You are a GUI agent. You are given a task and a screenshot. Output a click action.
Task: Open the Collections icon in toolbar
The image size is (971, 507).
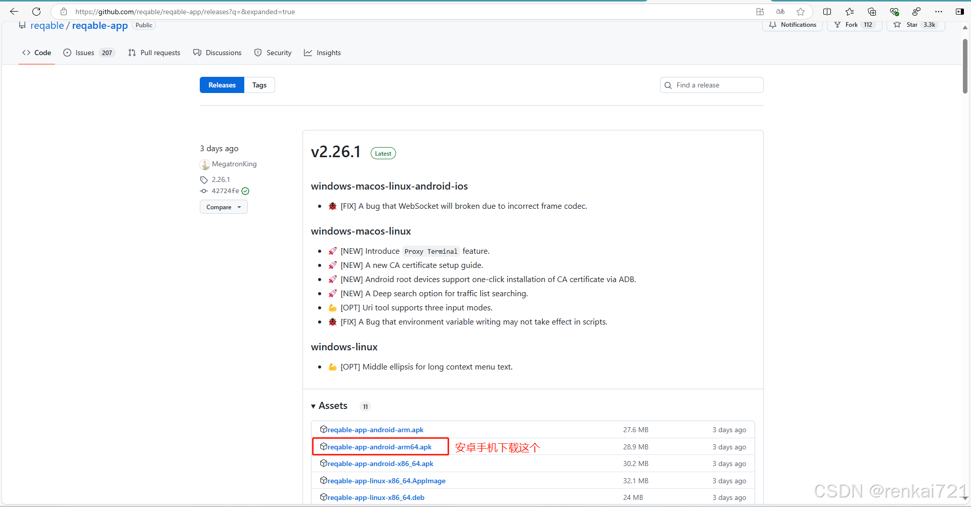click(x=872, y=12)
